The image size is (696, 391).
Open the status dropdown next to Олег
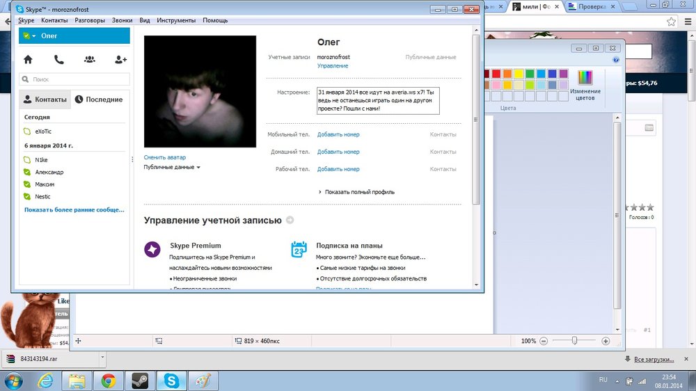click(x=33, y=36)
